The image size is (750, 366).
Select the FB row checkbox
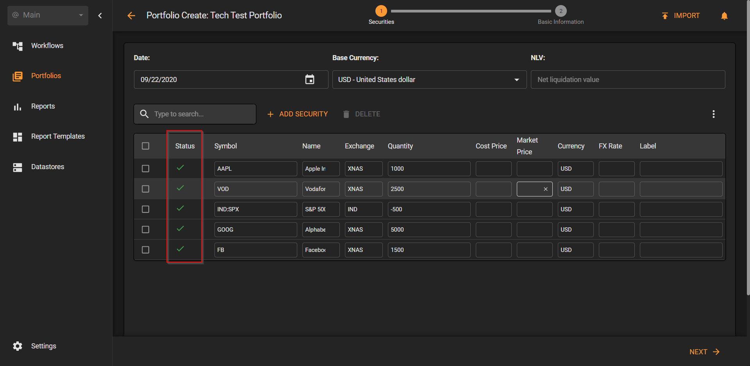pos(146,250)
